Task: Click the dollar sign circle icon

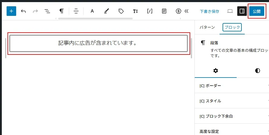Action: [179, 11]
